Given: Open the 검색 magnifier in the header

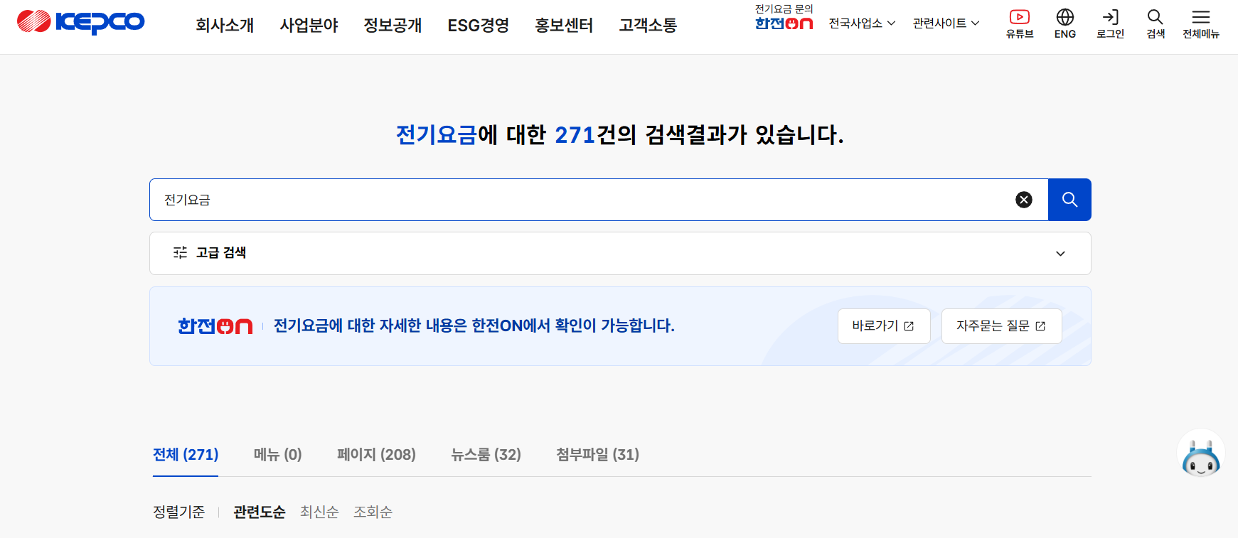Looking at the screenshot, I should coord(1156,23).
